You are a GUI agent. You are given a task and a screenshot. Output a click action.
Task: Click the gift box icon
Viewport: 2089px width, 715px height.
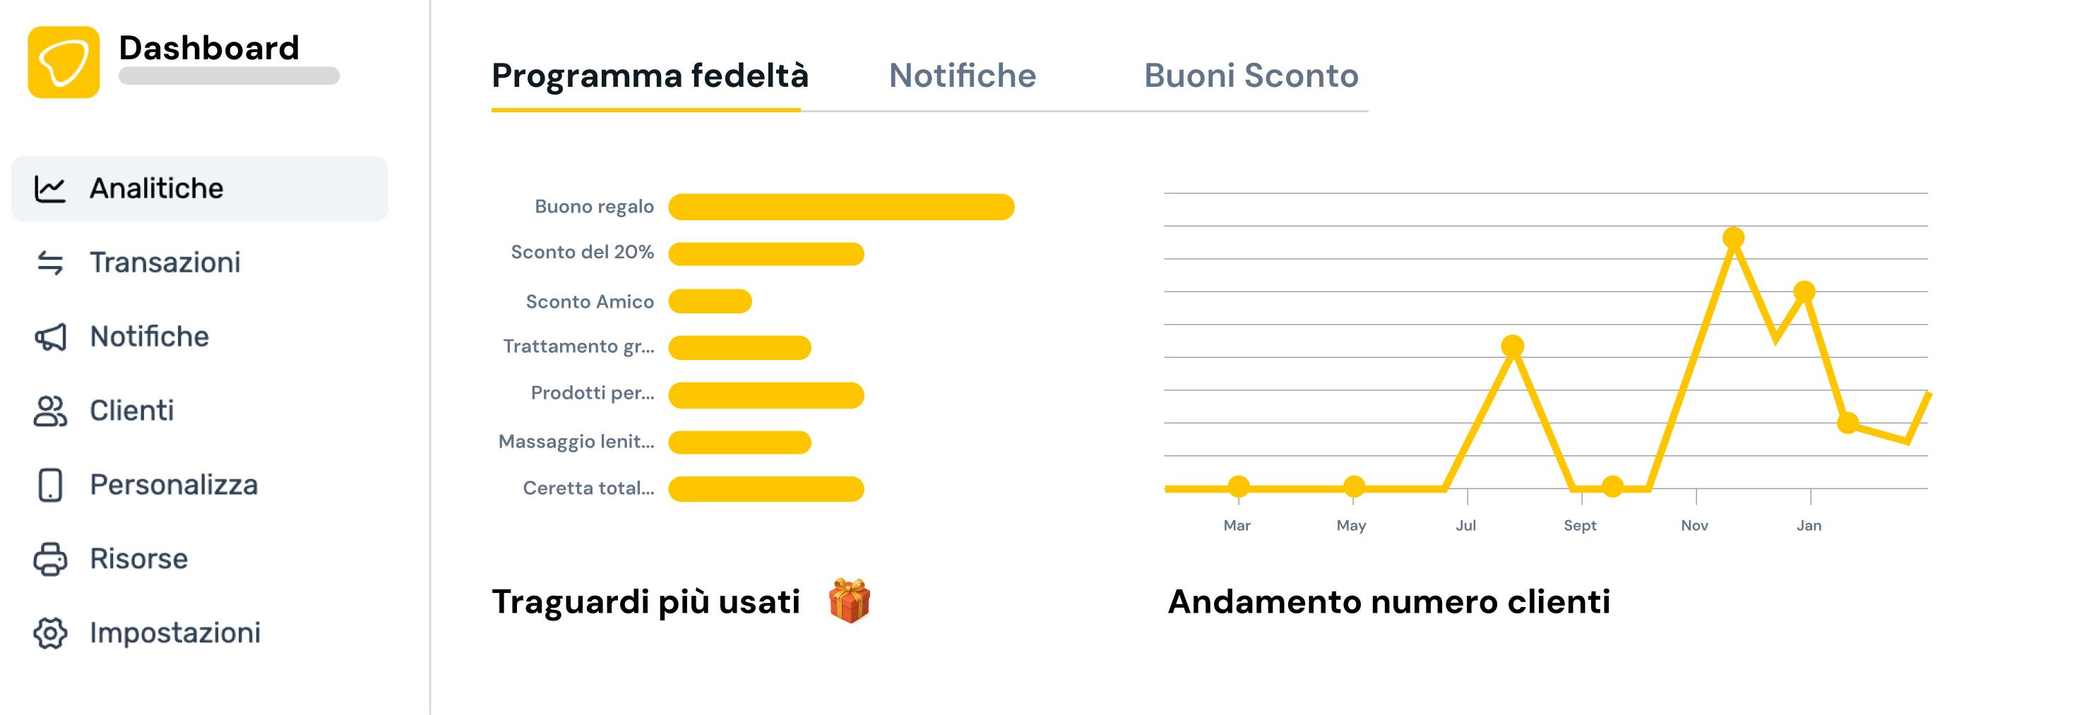tap(849, 601)
